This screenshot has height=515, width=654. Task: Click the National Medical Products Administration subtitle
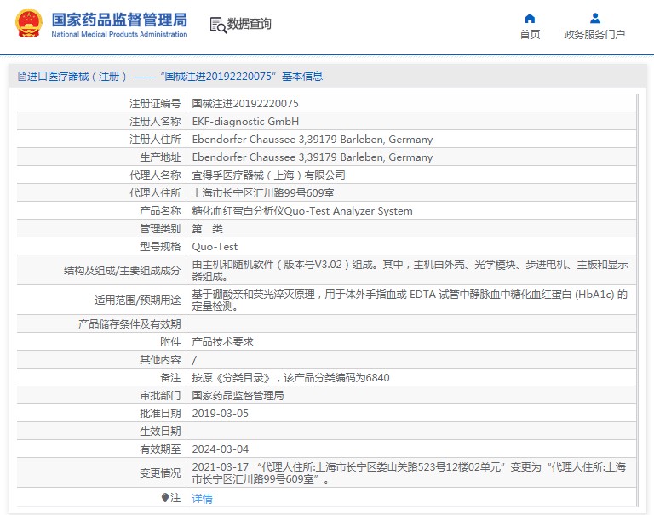click(x=119, y=35)
